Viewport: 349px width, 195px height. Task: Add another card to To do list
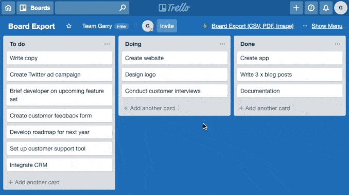point(34,182)
